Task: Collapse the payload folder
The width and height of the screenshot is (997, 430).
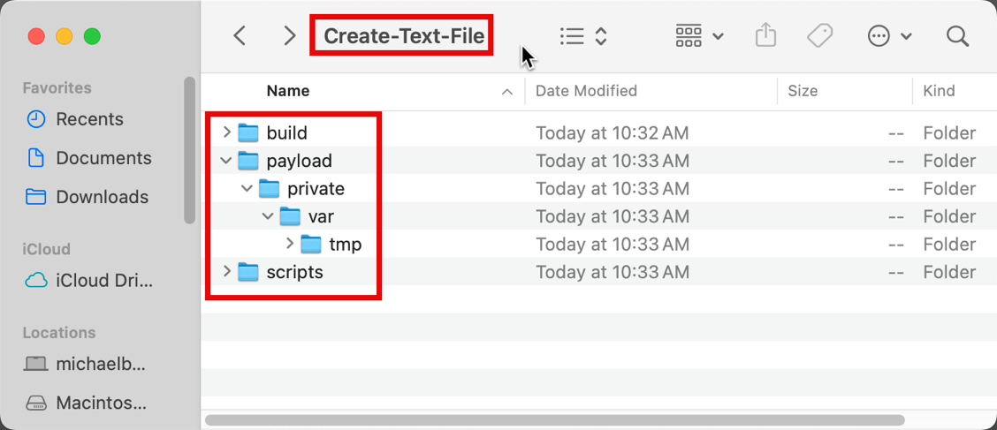Action: click(x=227, y=161)
